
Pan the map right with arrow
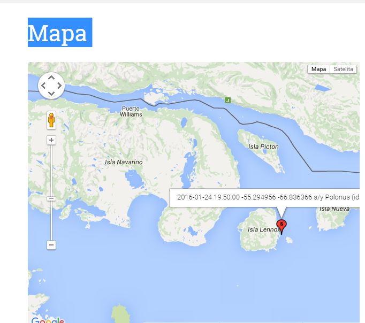pyautogui.click(x=59, y=86)
